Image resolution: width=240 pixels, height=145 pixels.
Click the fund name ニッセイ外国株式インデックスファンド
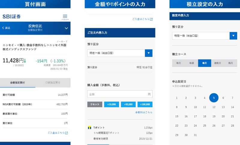coord(34,47)
